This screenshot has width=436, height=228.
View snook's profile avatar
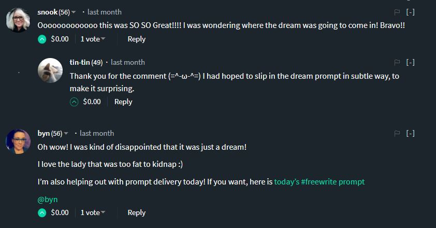click(18, 20)
